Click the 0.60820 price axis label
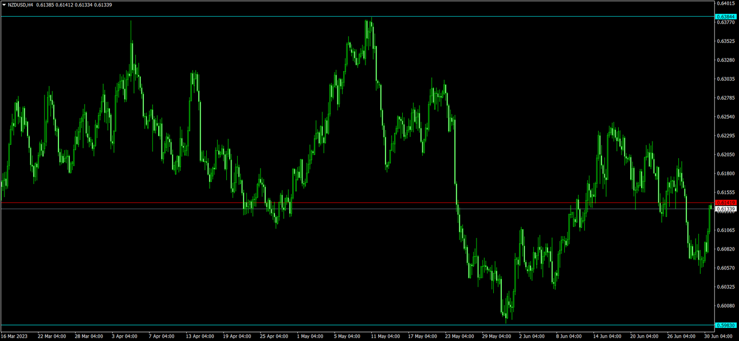The height and width of the screenshot is (341, 739). click(x=726, y=249)
